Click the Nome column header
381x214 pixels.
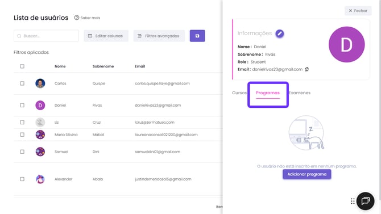click(x=60, y=66)
